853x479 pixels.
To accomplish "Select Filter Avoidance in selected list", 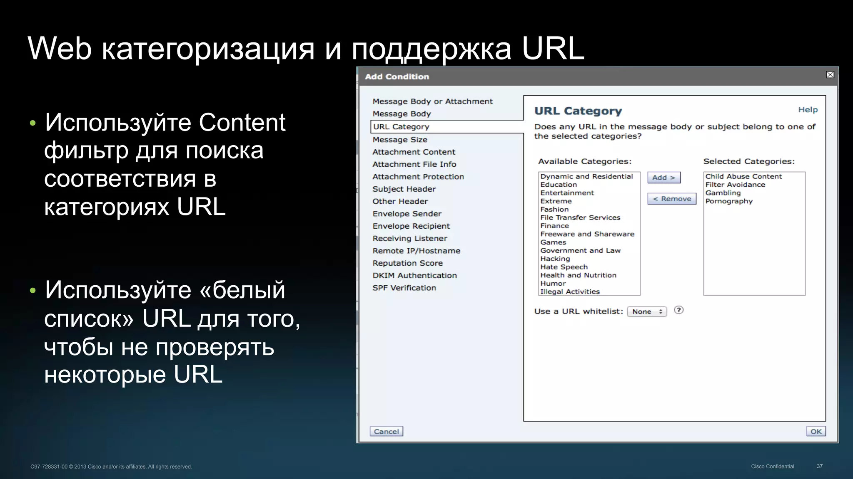I will [x=754, y=185].
